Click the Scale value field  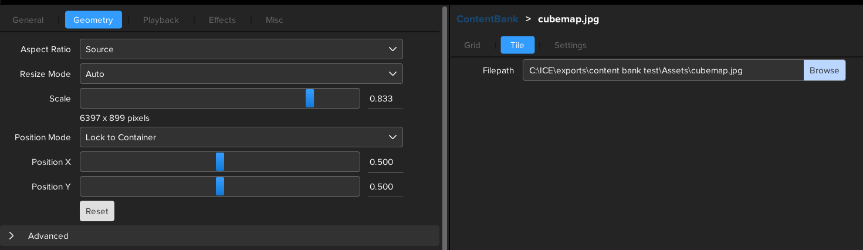[385, 99]
